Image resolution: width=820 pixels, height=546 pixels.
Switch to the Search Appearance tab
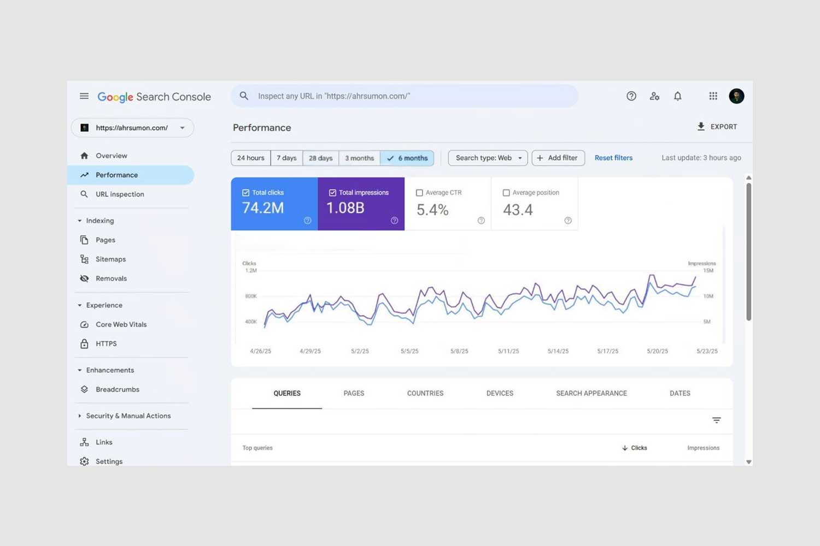[x=591, y=393]
